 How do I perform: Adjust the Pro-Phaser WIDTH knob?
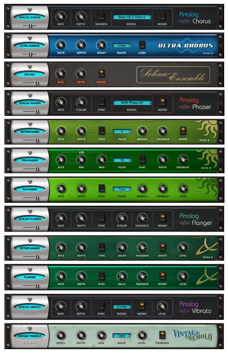(162, 160)
